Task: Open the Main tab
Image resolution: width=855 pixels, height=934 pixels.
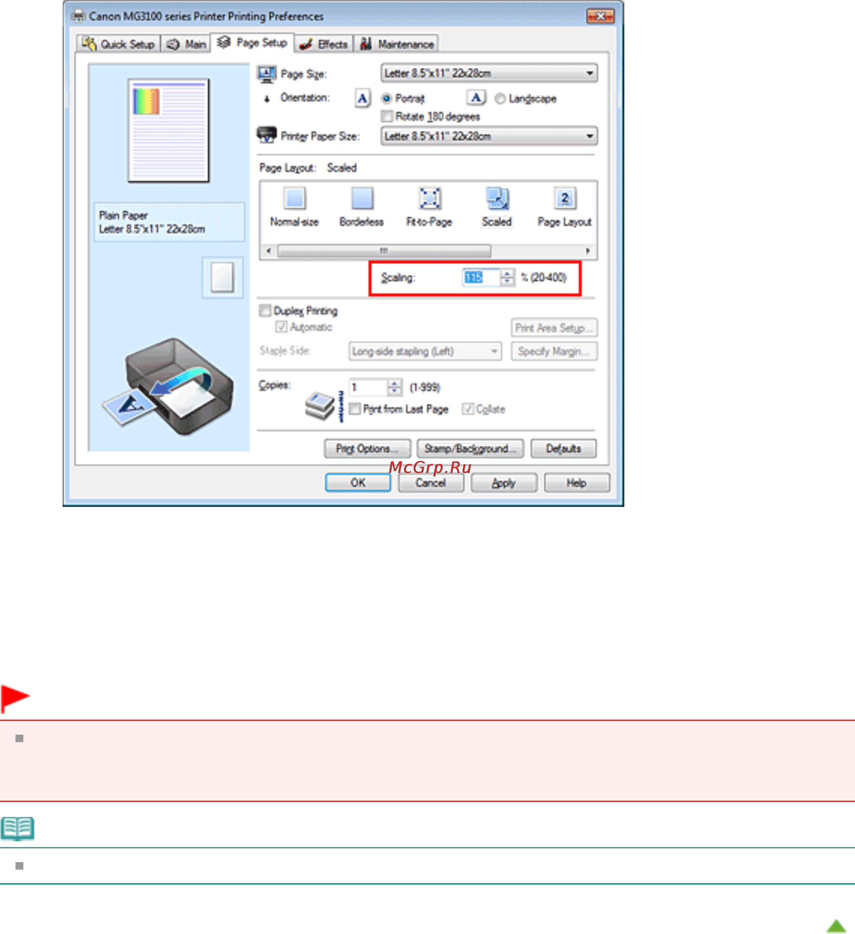Action: (x=186, y=44)
